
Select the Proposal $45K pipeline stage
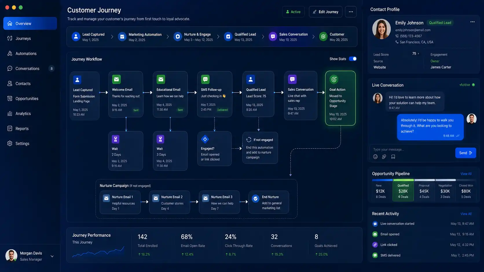pyautogui.click(x=424, y=191)
